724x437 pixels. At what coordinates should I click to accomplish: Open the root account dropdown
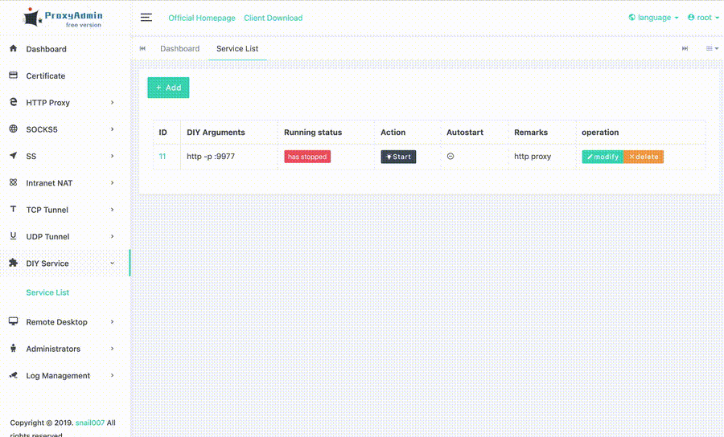703,18
